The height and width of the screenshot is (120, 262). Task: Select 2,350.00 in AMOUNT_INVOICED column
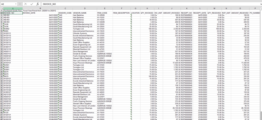click(x=172, y=29)
